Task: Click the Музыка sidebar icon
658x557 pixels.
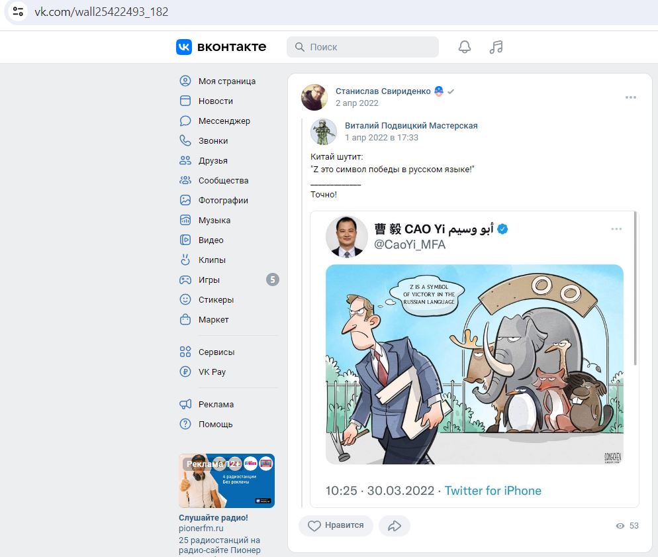Action: (185, 220)
